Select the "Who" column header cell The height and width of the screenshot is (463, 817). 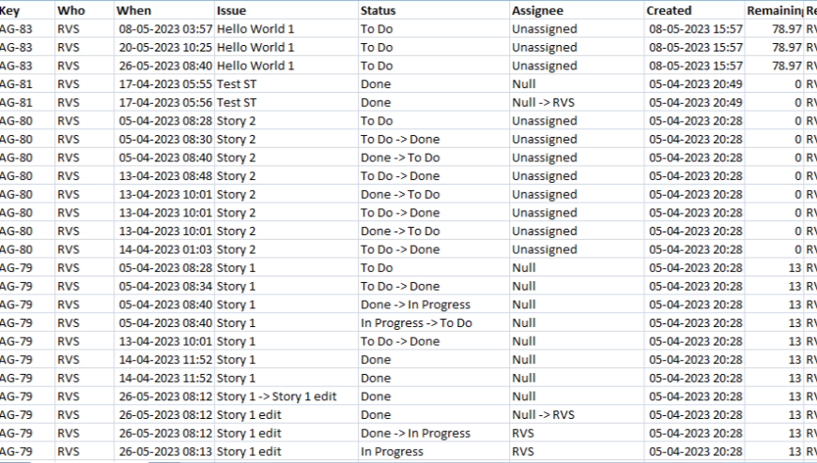pos(69,10)
